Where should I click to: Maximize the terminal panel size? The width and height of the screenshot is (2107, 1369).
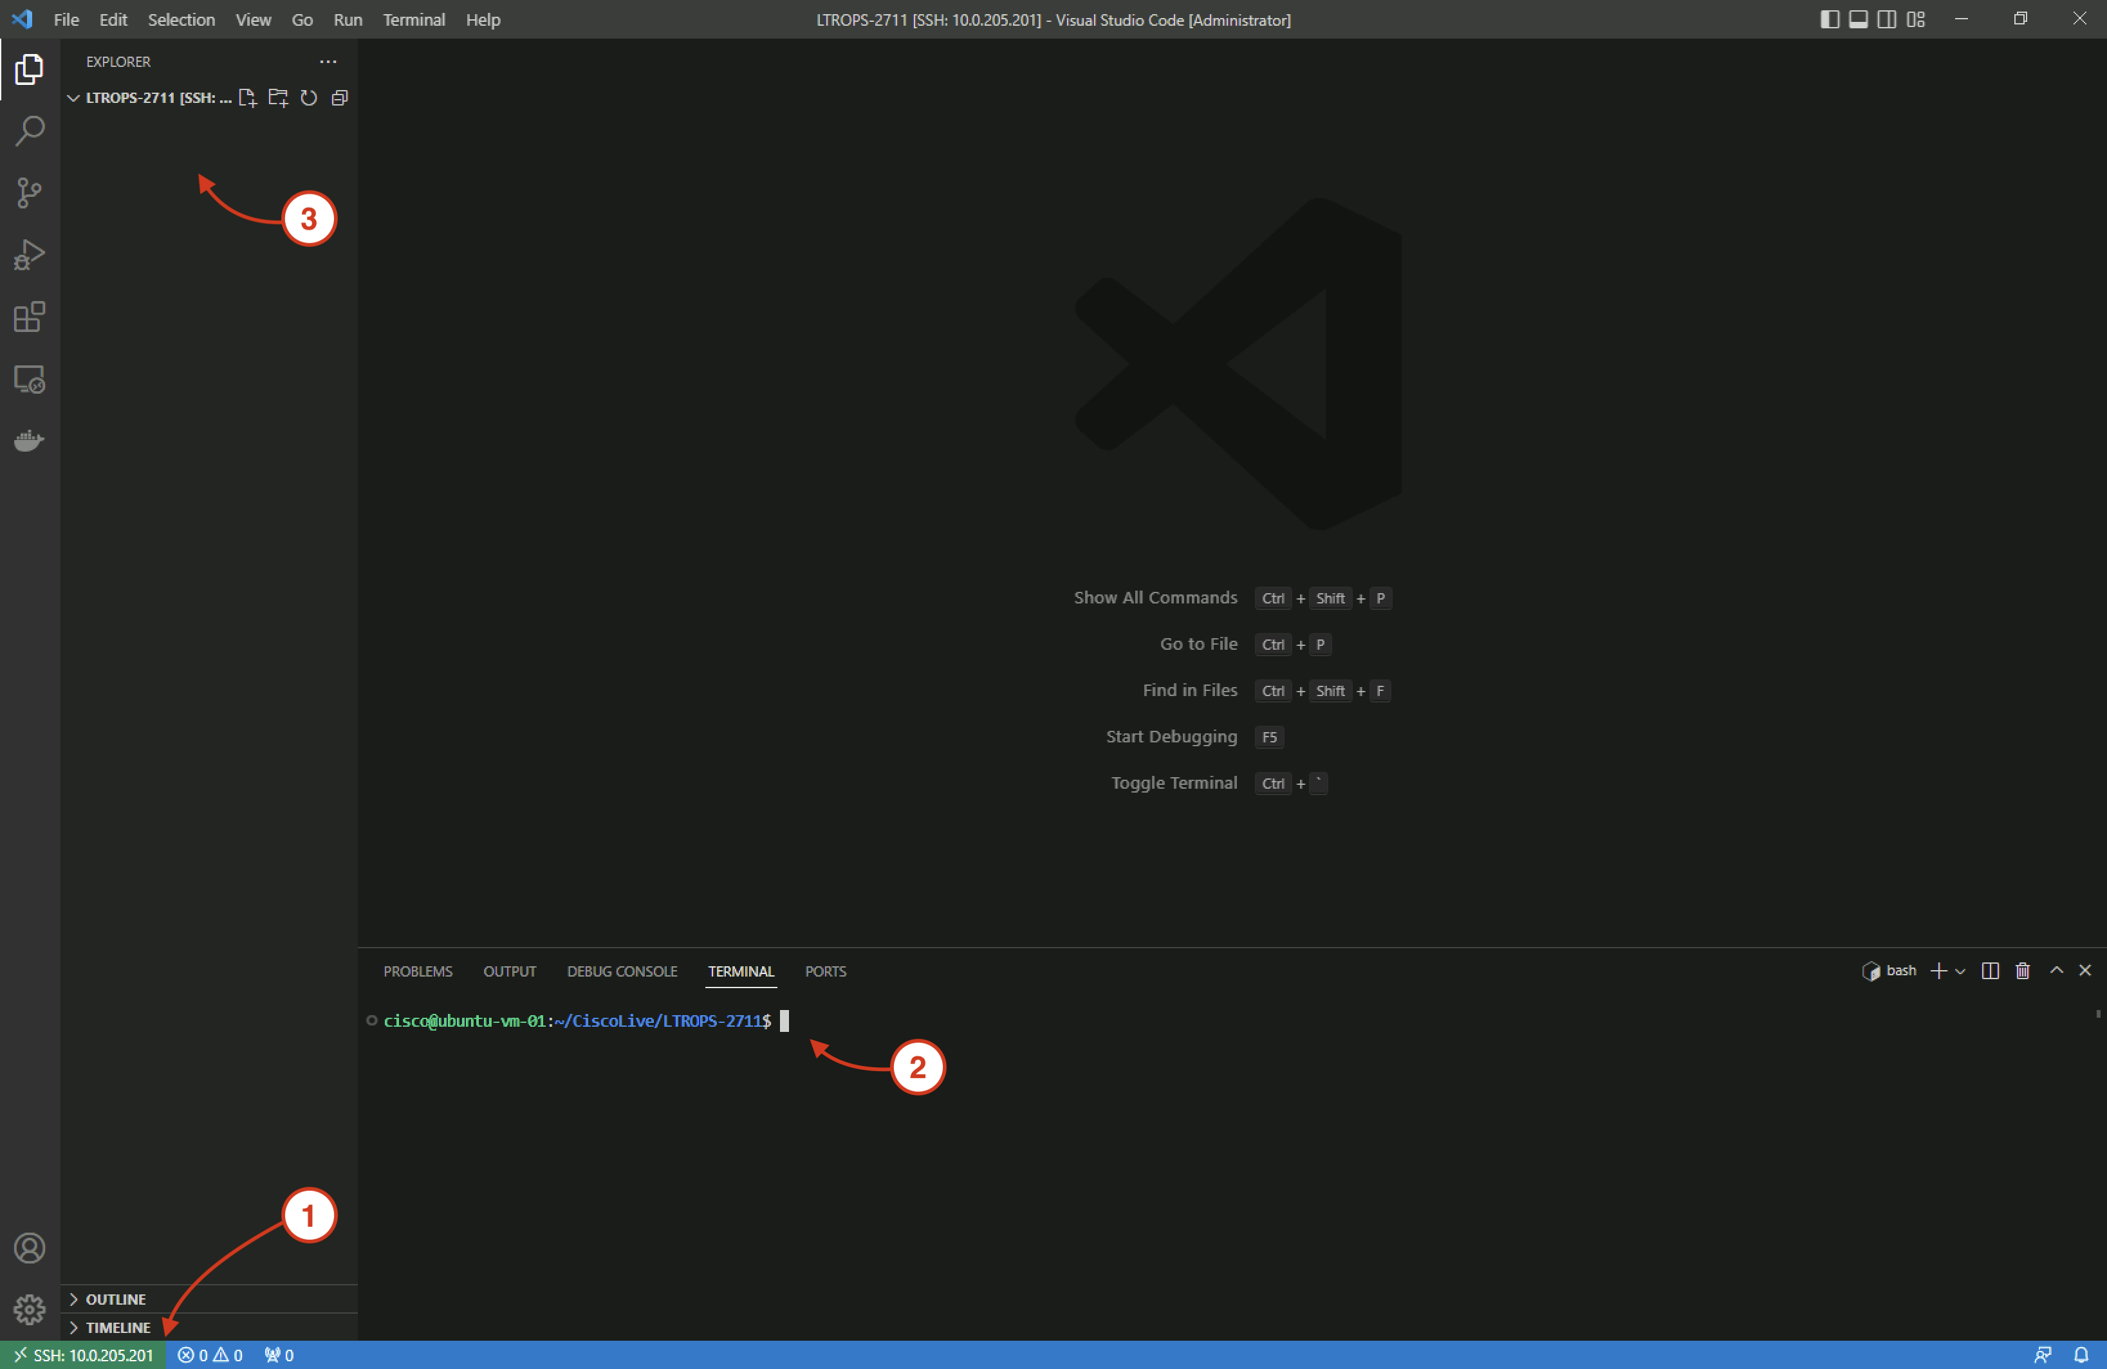pyautogui.click(x=2057, y=971)
